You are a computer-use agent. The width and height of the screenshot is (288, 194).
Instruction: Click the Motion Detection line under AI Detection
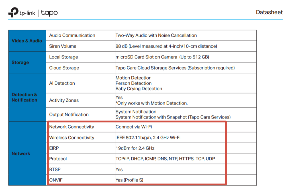pos(134,78)
